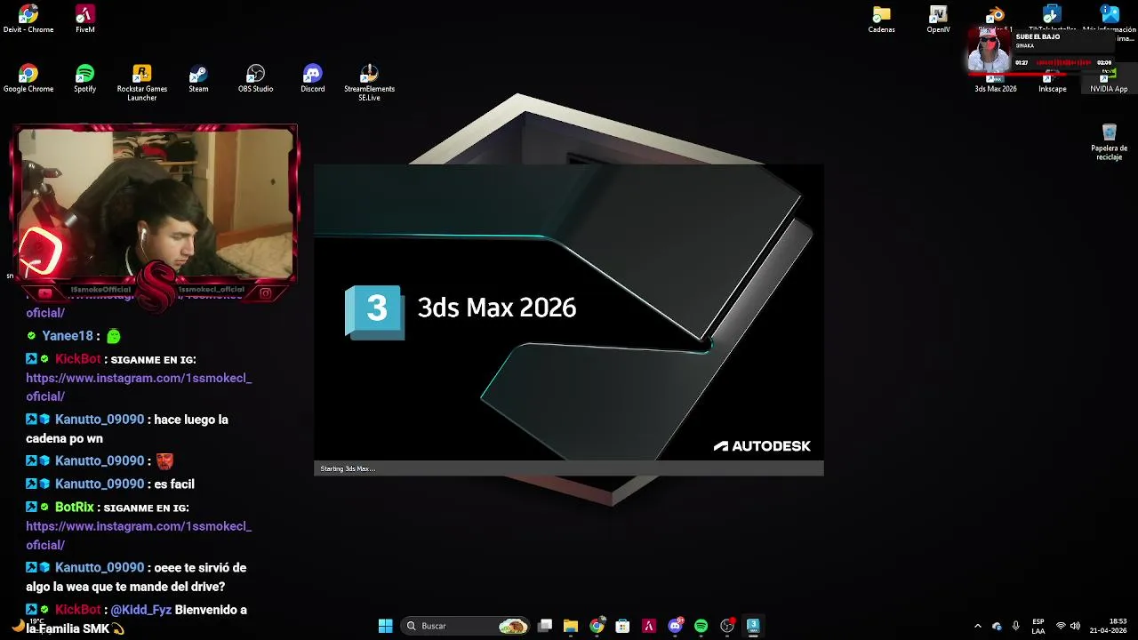Image resolution: width=1138 pixels, height=640 pixels.
Task: Click the Yanee18 username in chat
Action: 68,336
